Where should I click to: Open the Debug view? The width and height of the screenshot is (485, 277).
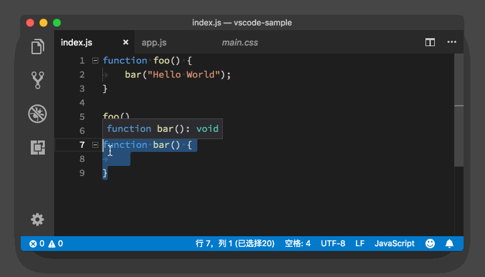(x=37, y=114)
